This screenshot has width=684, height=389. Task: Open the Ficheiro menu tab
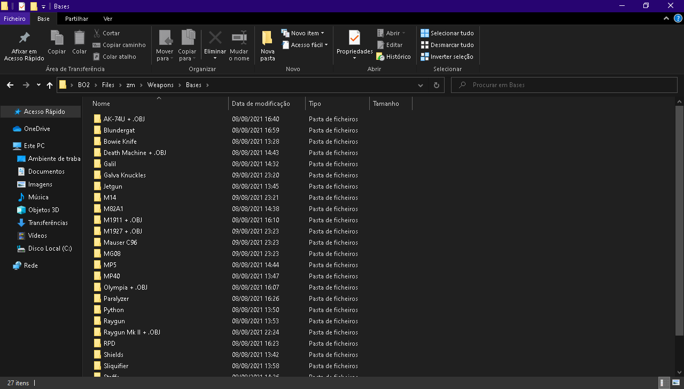pyautogui.click(x=14, y=19)
